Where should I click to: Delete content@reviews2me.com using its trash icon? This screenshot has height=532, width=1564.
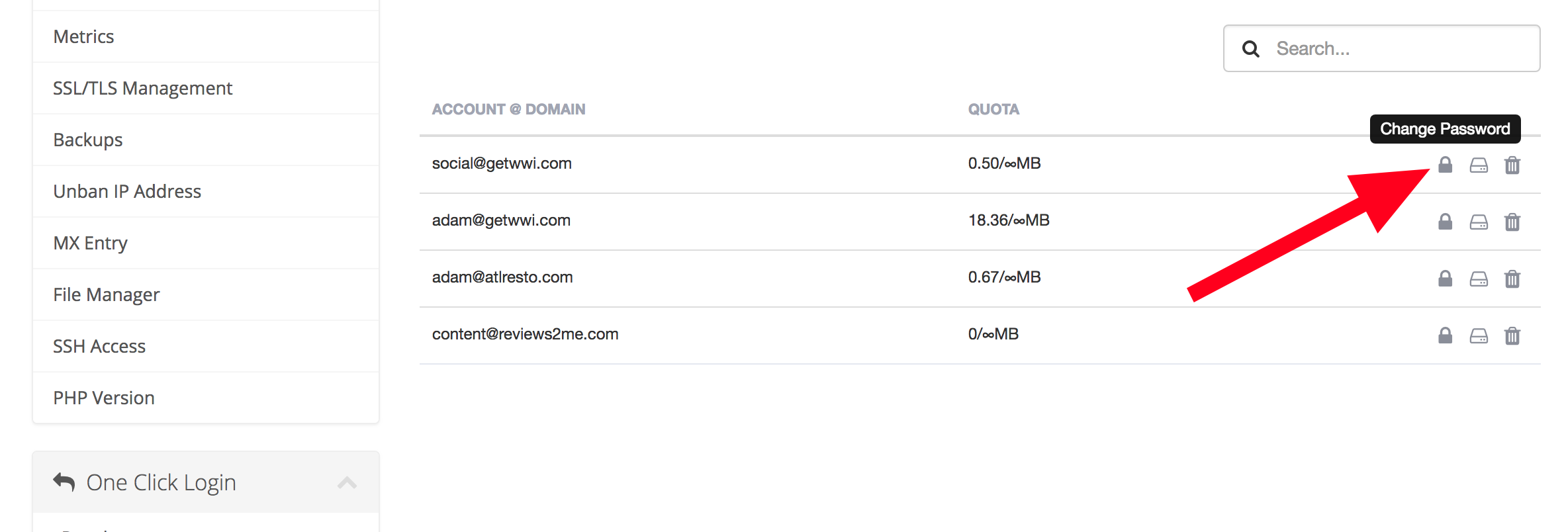click(x=1512, y=335)
